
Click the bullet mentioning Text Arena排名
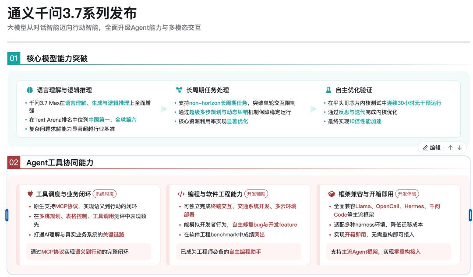pos(83,119)
